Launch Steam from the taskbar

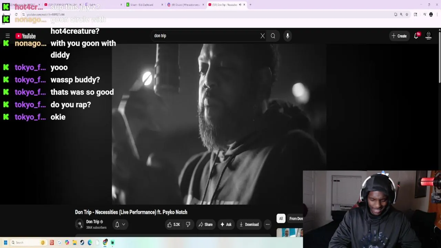(82, 242)
